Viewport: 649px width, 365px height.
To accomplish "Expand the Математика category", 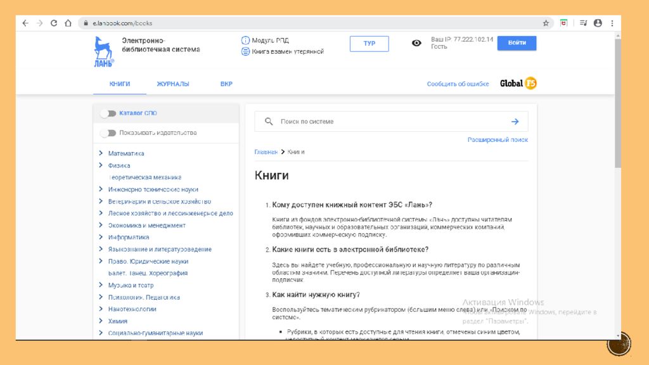I will coord(101,153).
